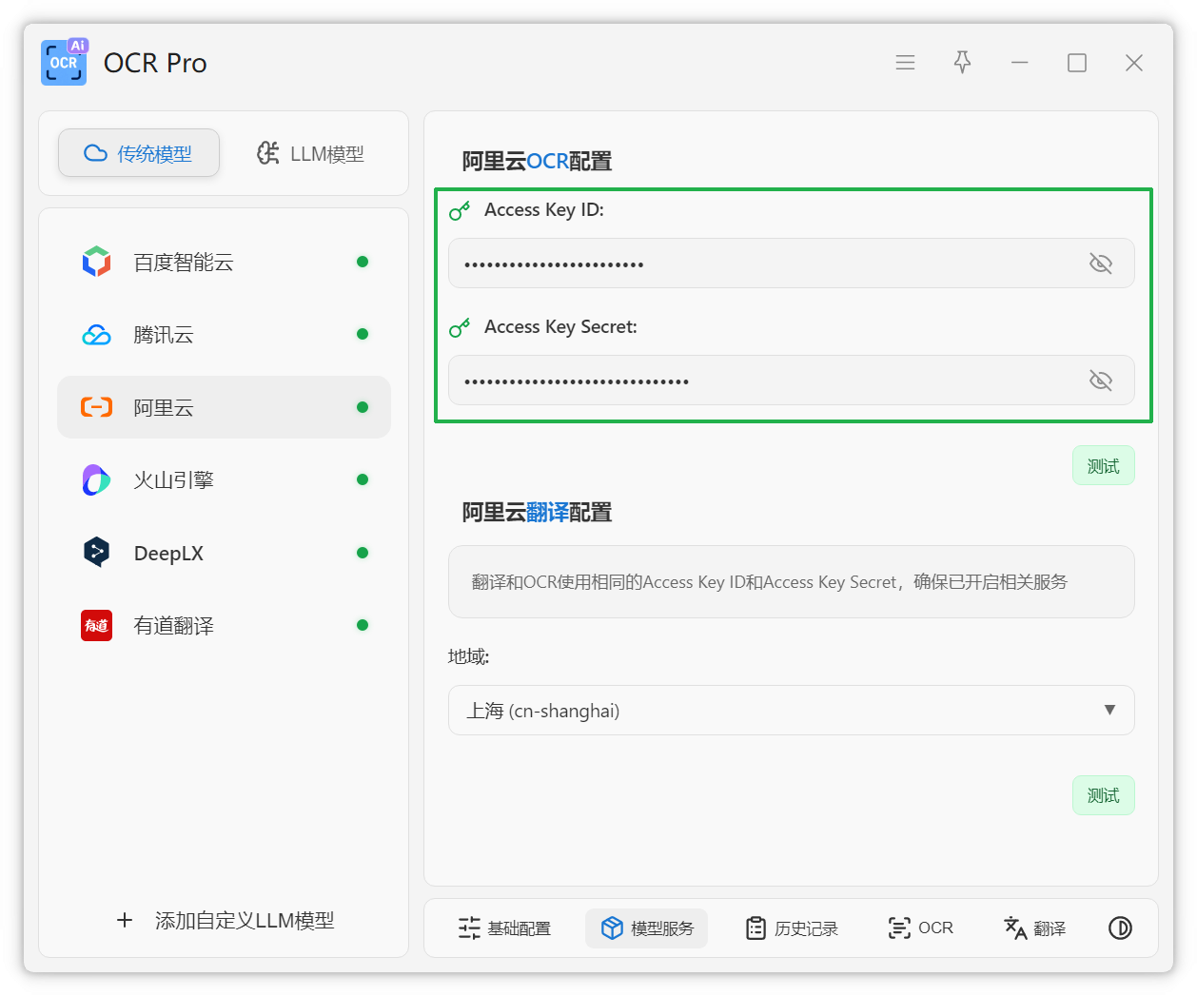
Task: Click the Youdao Translate red logo icon
Action: (x=96, y=626)
